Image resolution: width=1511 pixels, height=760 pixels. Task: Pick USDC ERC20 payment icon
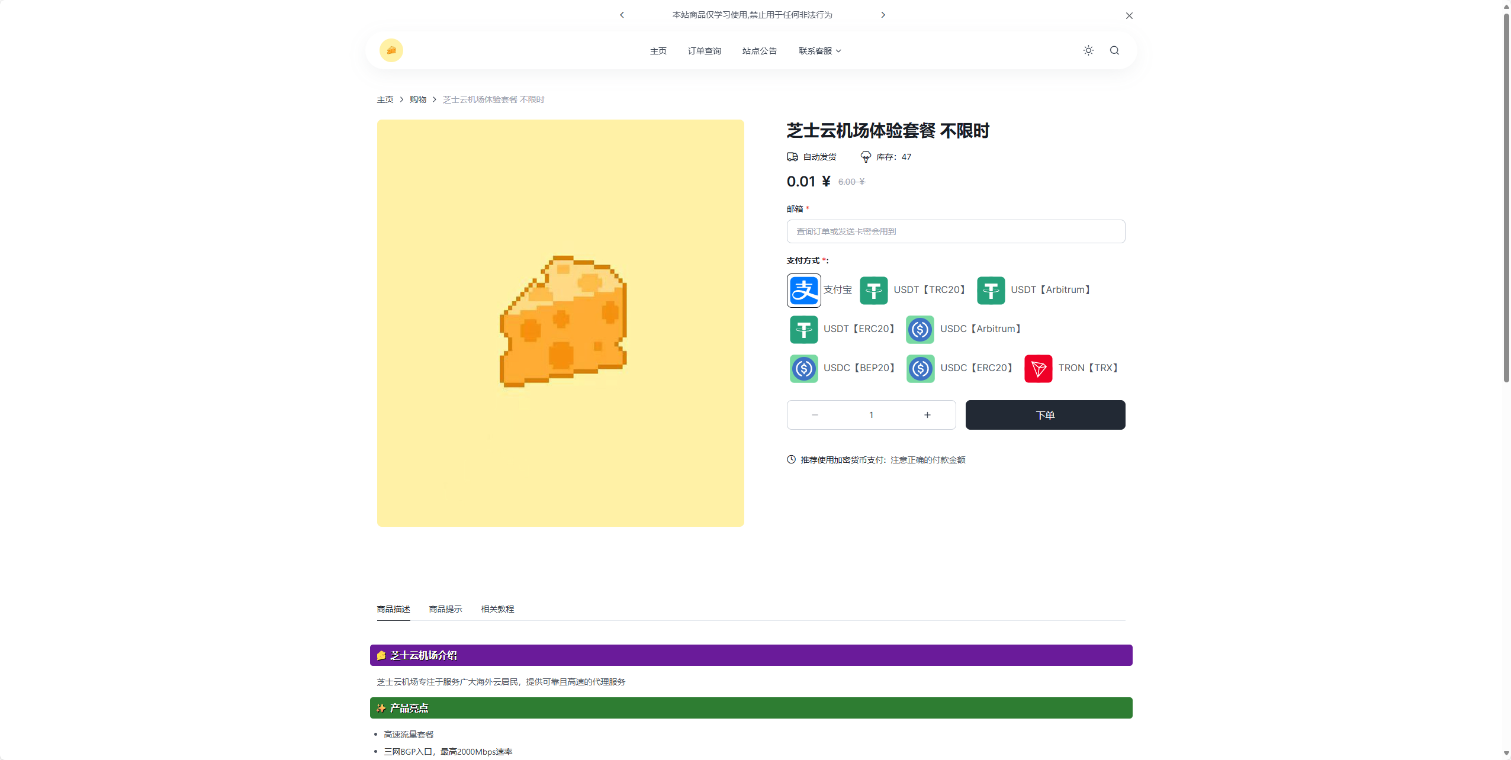(920, 368)
